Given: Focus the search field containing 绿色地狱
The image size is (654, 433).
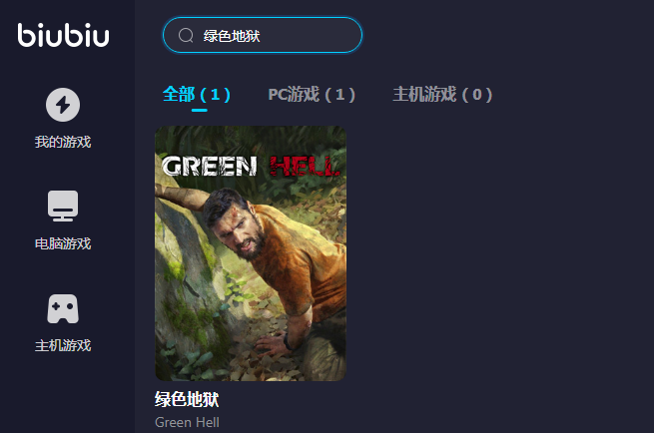Looking at the screenshot, I should point(263,35).
